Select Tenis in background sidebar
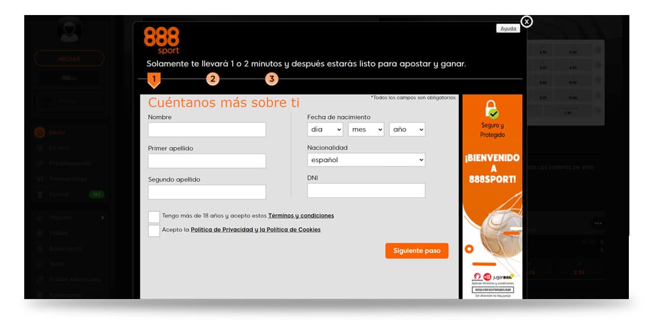Screen dimensions: 645x320 (56, 264)
